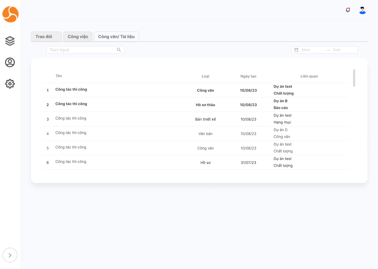
Task: Click Hồ sơ thầu type cell
Action: 206,105
